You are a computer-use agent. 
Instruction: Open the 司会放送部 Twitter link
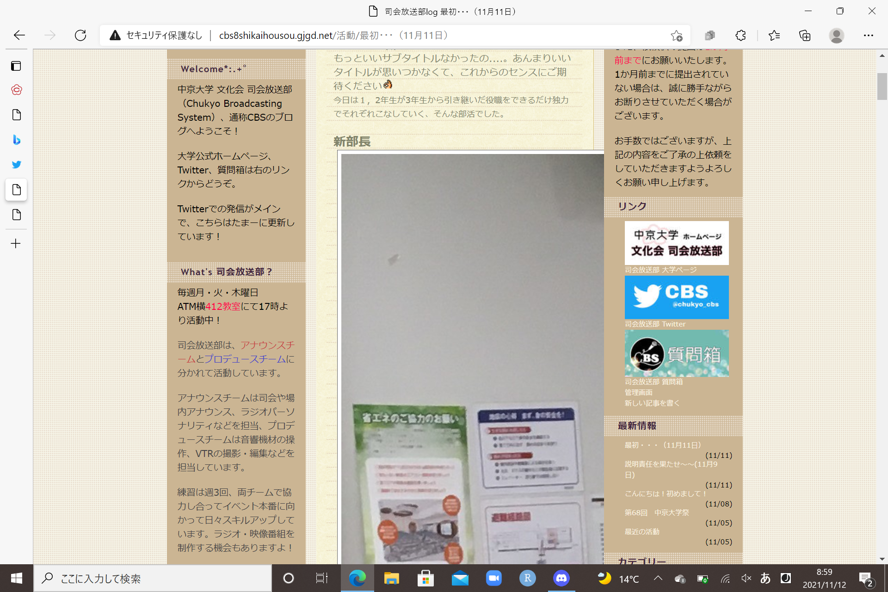655,324
